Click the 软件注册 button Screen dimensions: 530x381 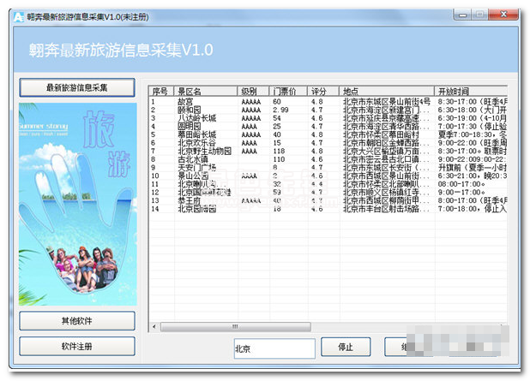pyautogui.click(x=77, y=347)
